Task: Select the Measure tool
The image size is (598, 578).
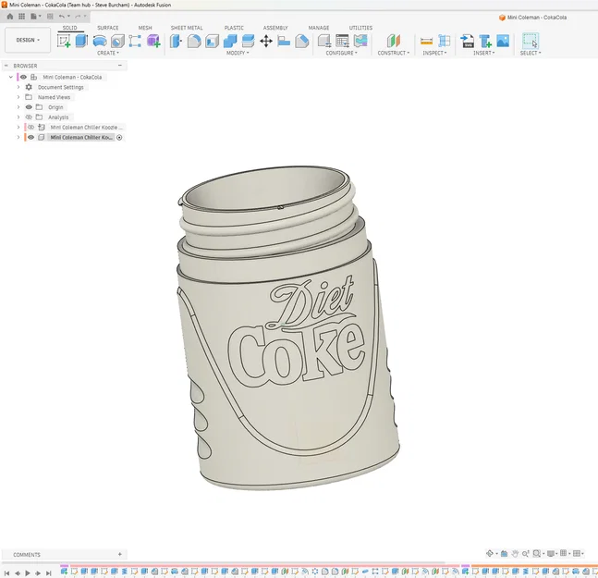Action: tap(426, 41)
